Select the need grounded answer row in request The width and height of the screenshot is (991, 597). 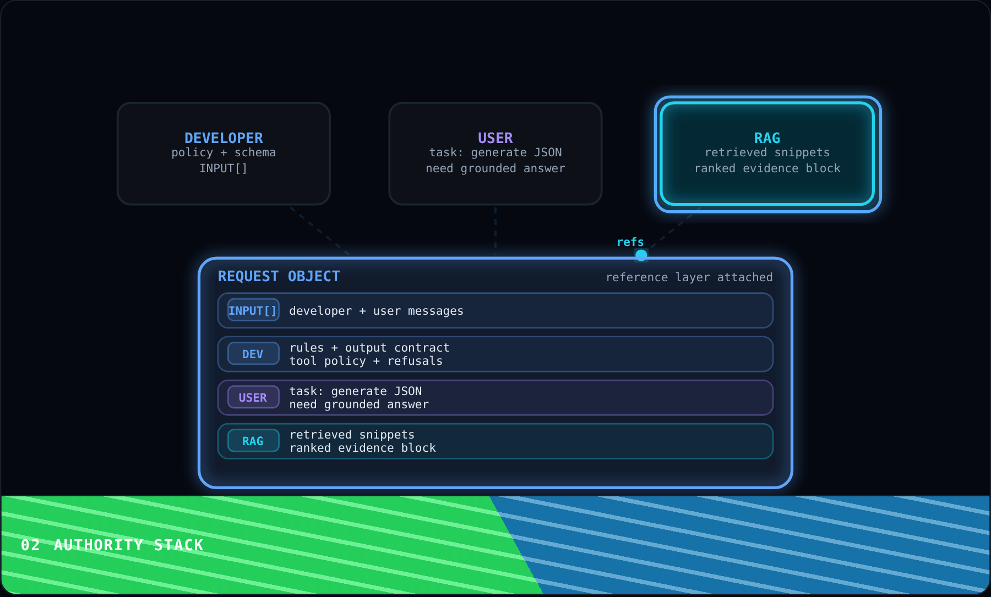coord(495,397)
